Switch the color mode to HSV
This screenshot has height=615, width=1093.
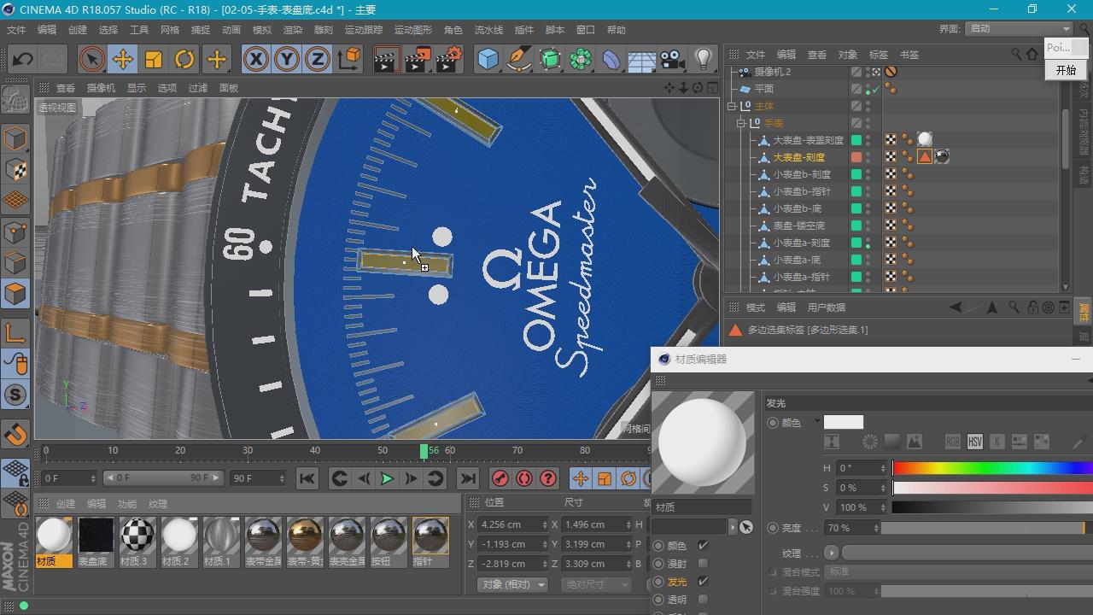point(975,442)
